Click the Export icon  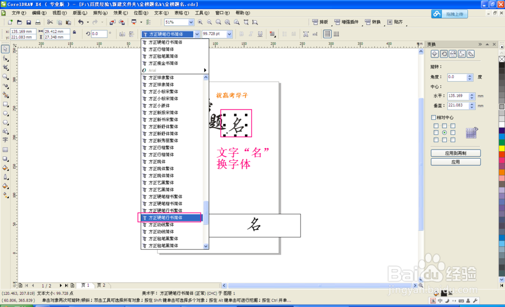pyautogui.click(x=122, y=22)
